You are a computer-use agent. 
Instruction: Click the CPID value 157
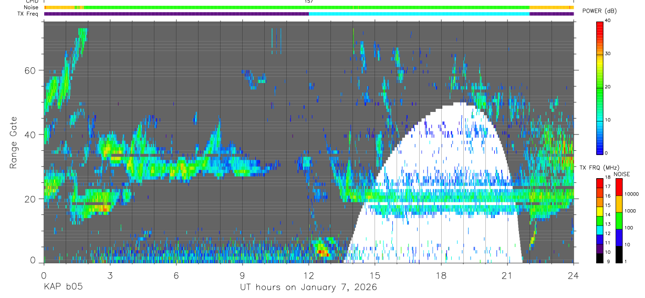click(x=308, y=2)
